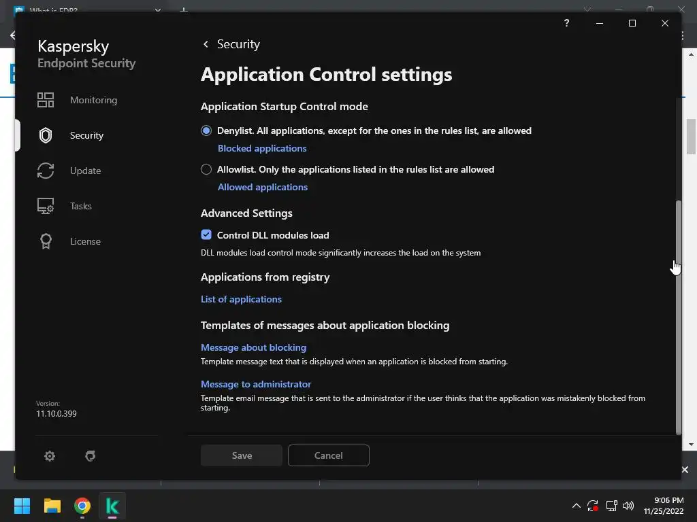Open the Message about blocking template
This screenshot has width=697, height=522.
coord(253,347)
